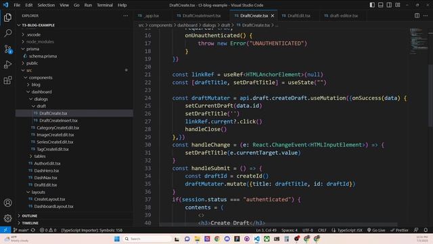
Task: Collapse the src folder
Action: pyautogui.click(x=28, y=70)
